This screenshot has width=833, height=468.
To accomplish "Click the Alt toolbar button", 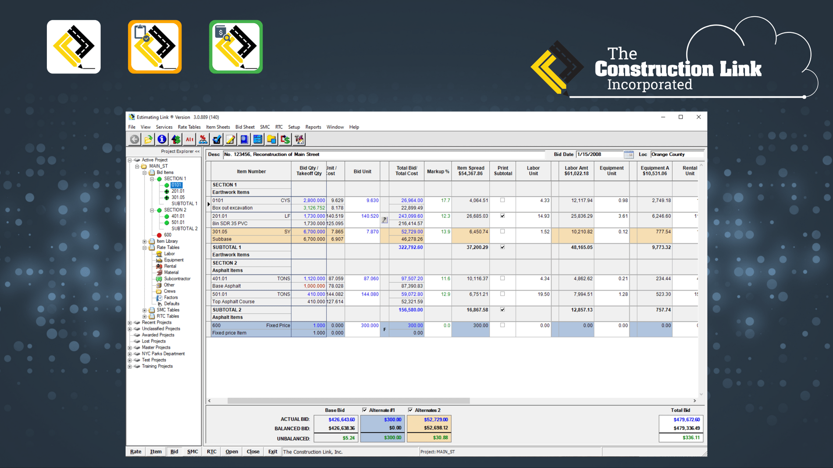I will click(189, 139).
